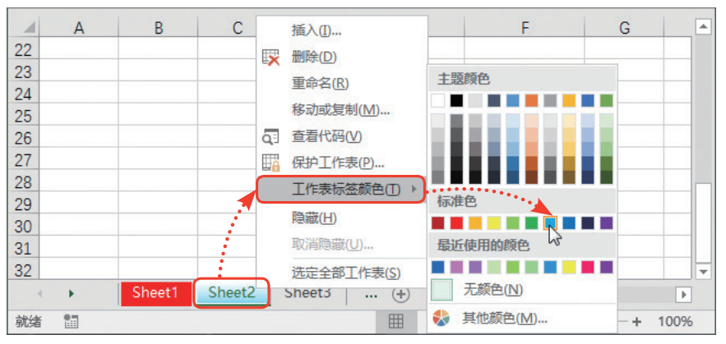726x344 pixels.
Task: Choose 删除(D) from context menu
Action: point(314,57)
